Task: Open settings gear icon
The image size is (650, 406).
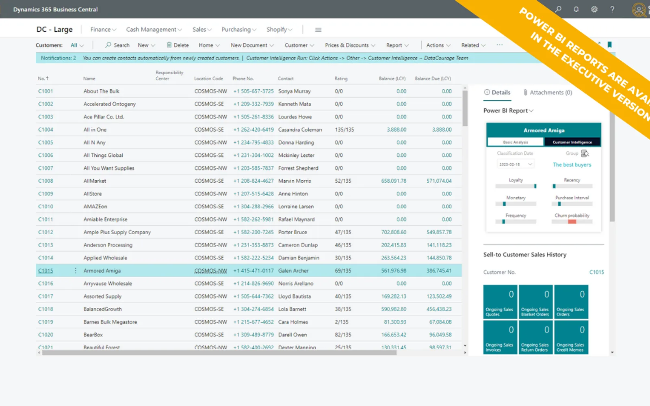Action: (594, 9)
